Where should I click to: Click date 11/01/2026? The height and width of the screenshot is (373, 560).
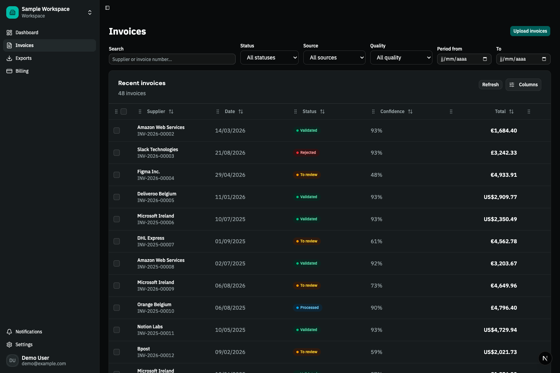(x=230, y=197)
